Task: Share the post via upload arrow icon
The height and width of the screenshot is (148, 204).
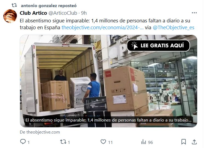Action: (x=194, y=142)
